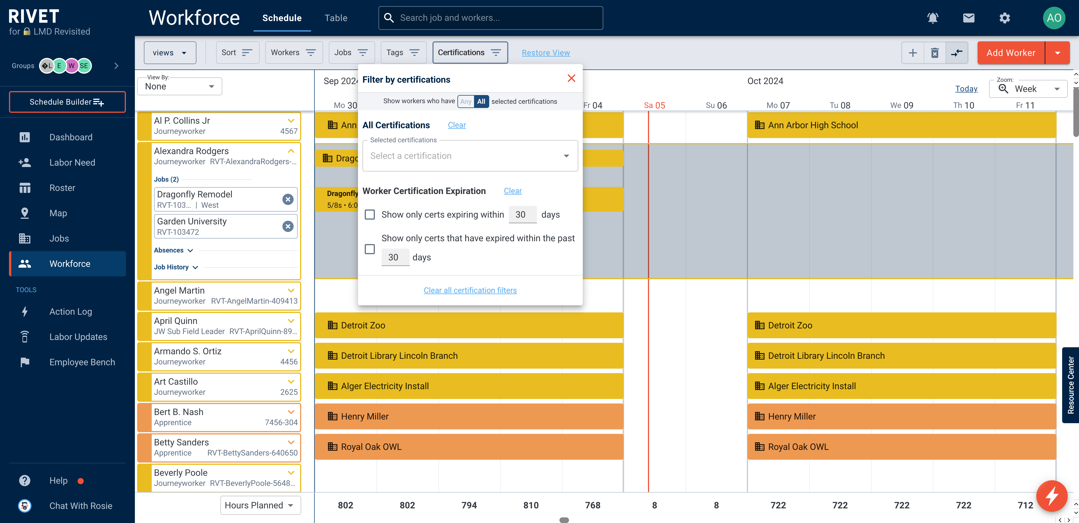Select the Any certifications toggle
This screenshot has width=1079, height=523.
(466, 102)
